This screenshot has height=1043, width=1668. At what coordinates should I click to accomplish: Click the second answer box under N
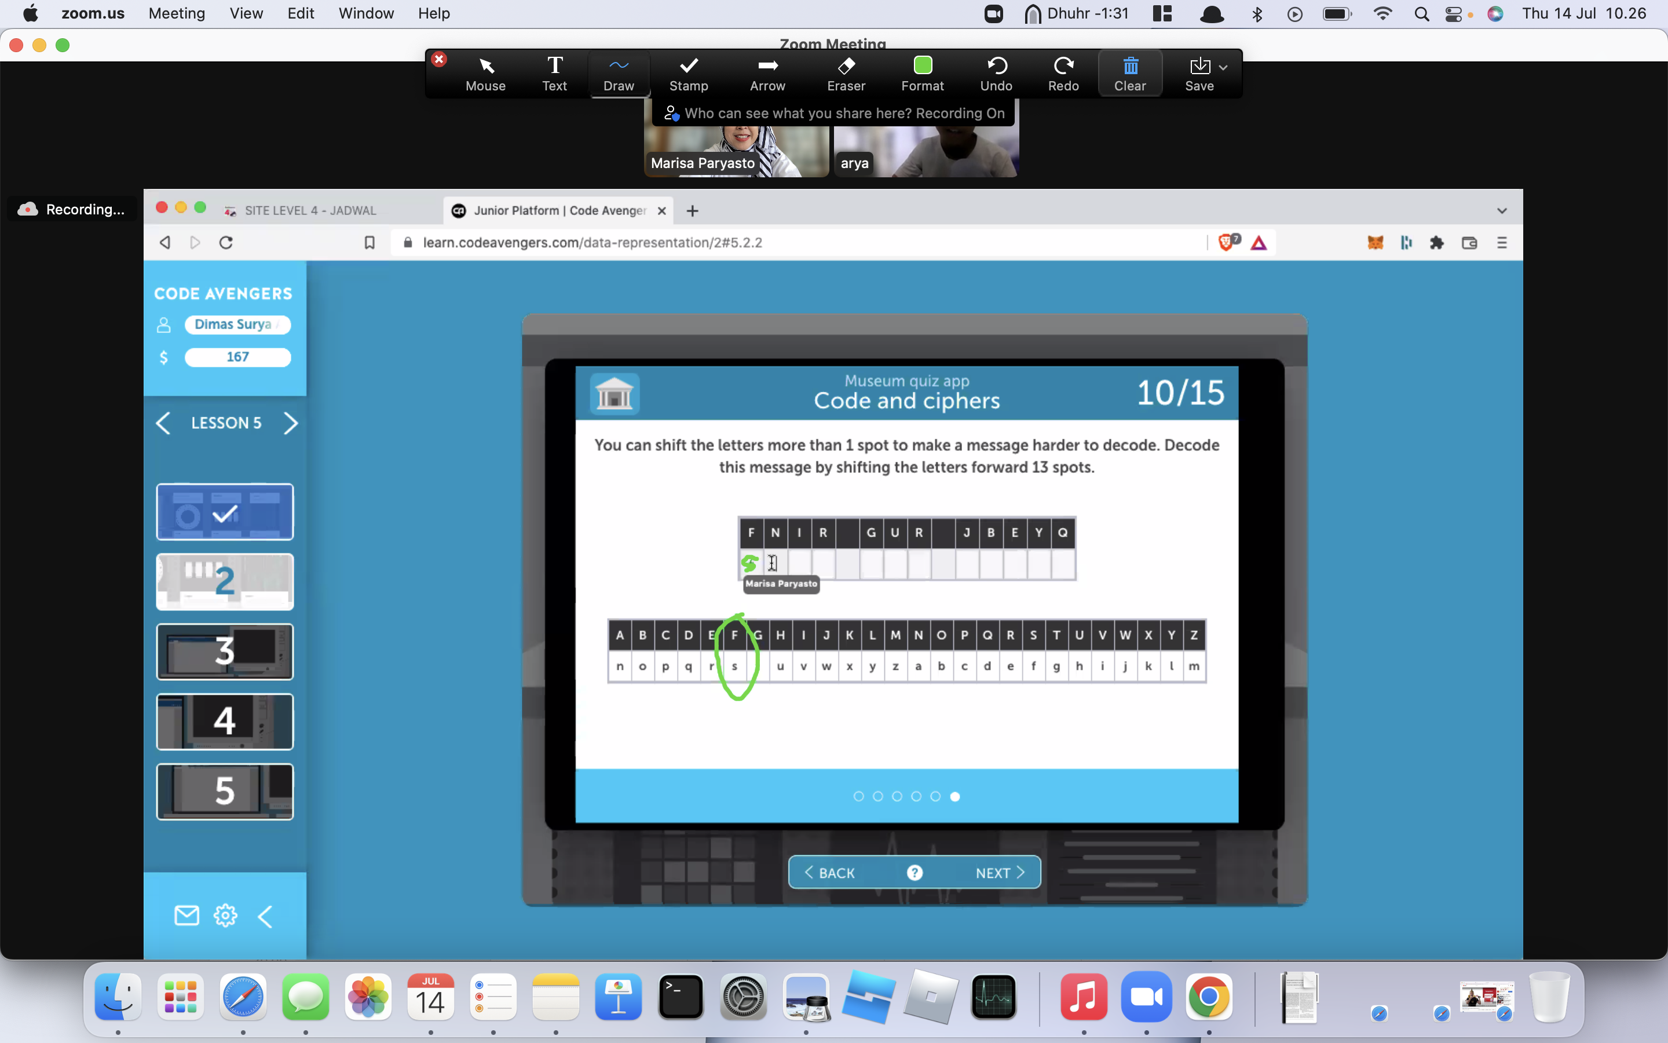point(775,564)
